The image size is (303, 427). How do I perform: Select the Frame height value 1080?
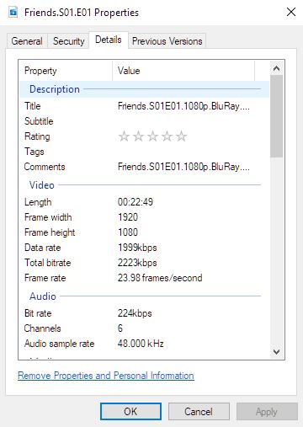click(x=128, y=232)
